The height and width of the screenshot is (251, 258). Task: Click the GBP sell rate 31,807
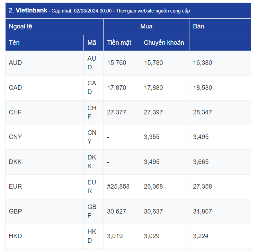(202, 211)
